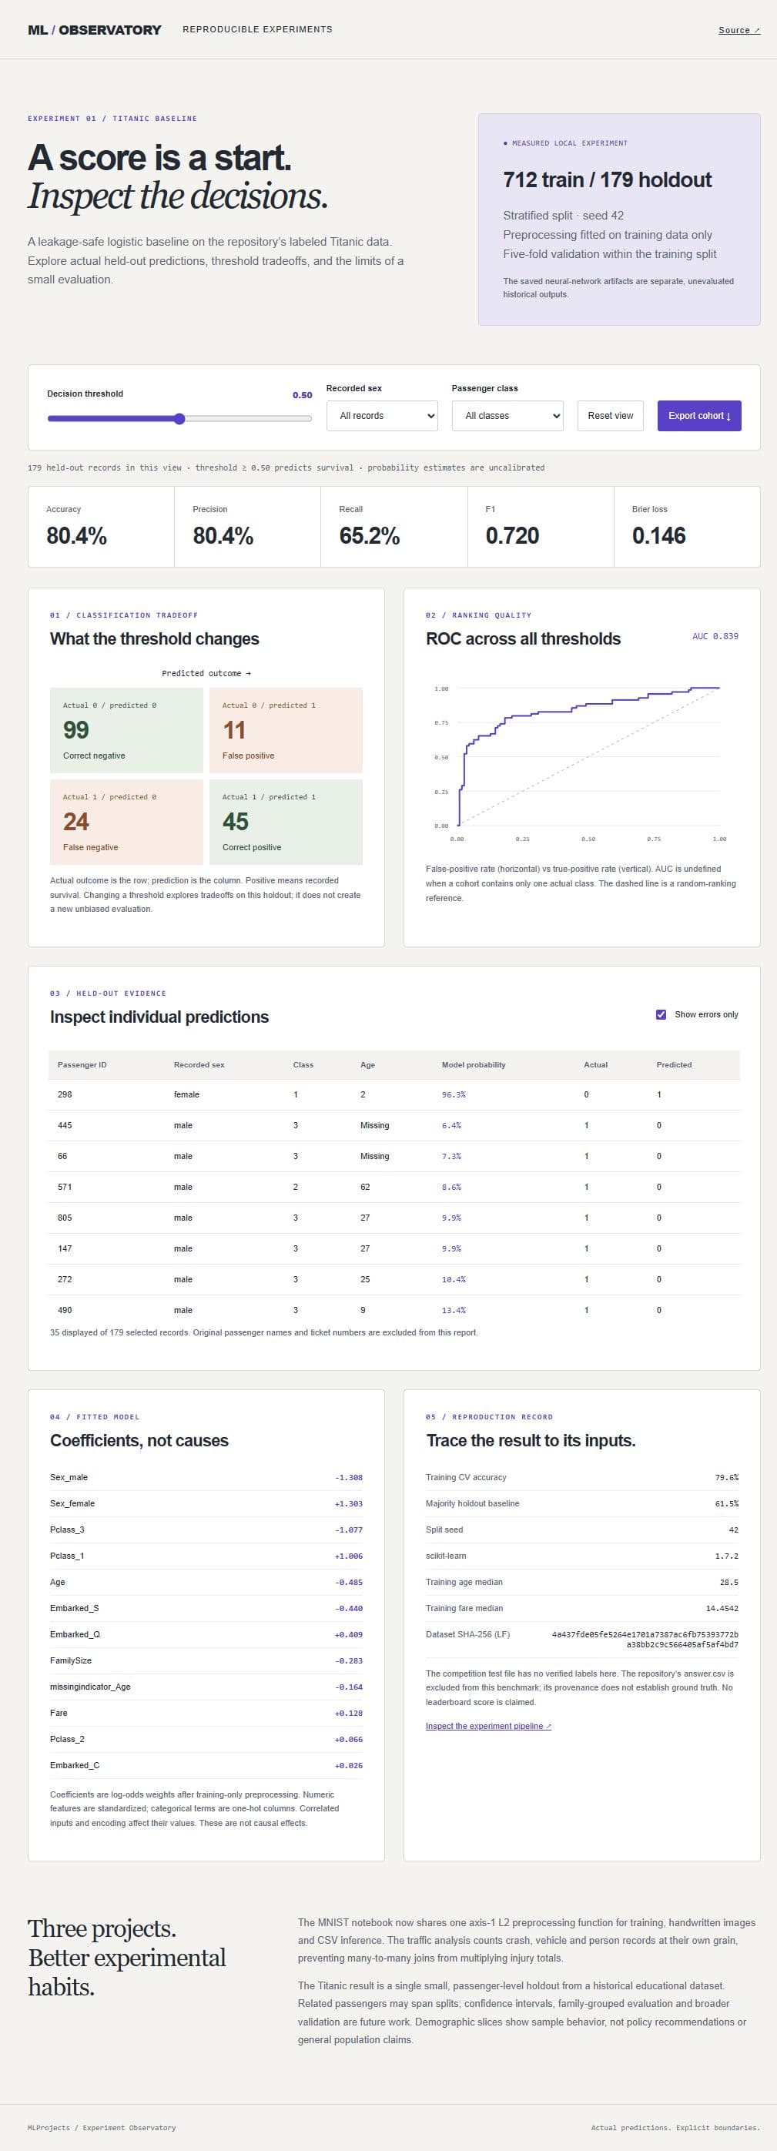Click the Split seed row
The height and width of the screenshot is (2151, 777).
(x=581, y=1529)
